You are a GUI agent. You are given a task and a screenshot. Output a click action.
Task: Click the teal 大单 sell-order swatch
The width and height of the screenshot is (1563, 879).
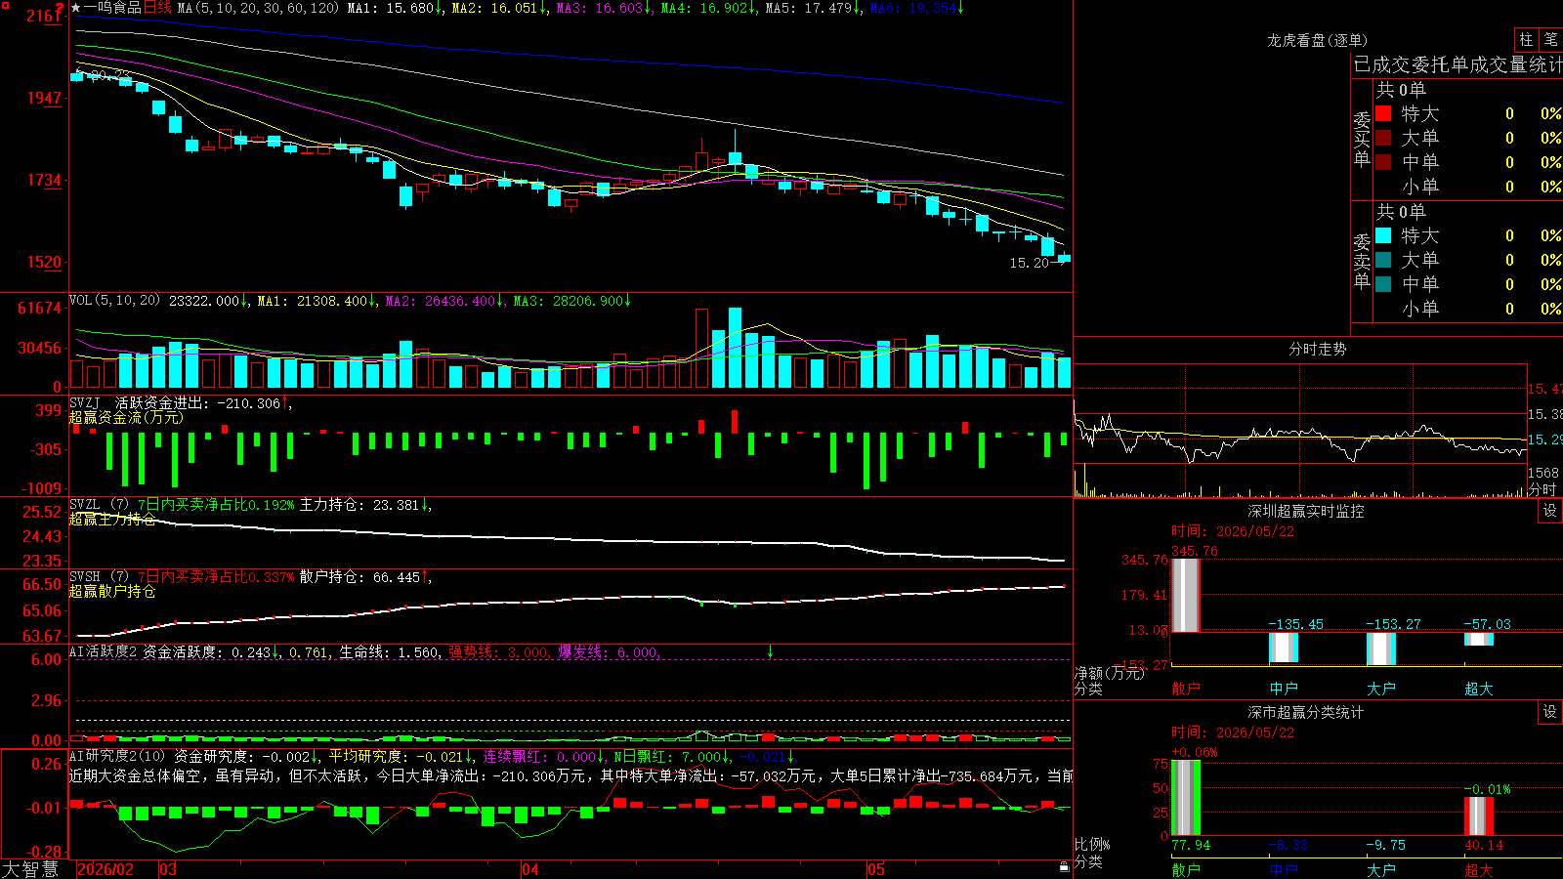click(1383, 260)
